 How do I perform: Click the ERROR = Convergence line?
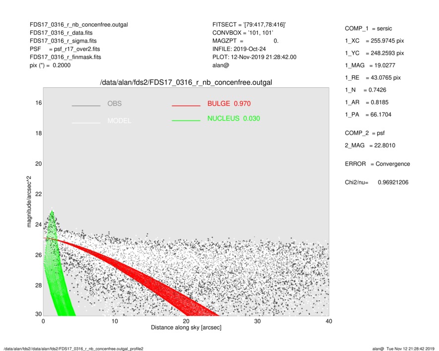[x=377, y=164]
